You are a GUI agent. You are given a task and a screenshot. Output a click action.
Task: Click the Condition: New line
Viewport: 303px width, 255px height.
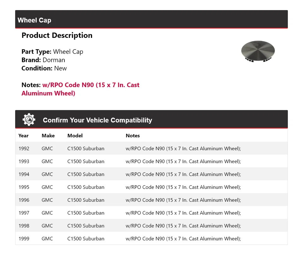44,68
